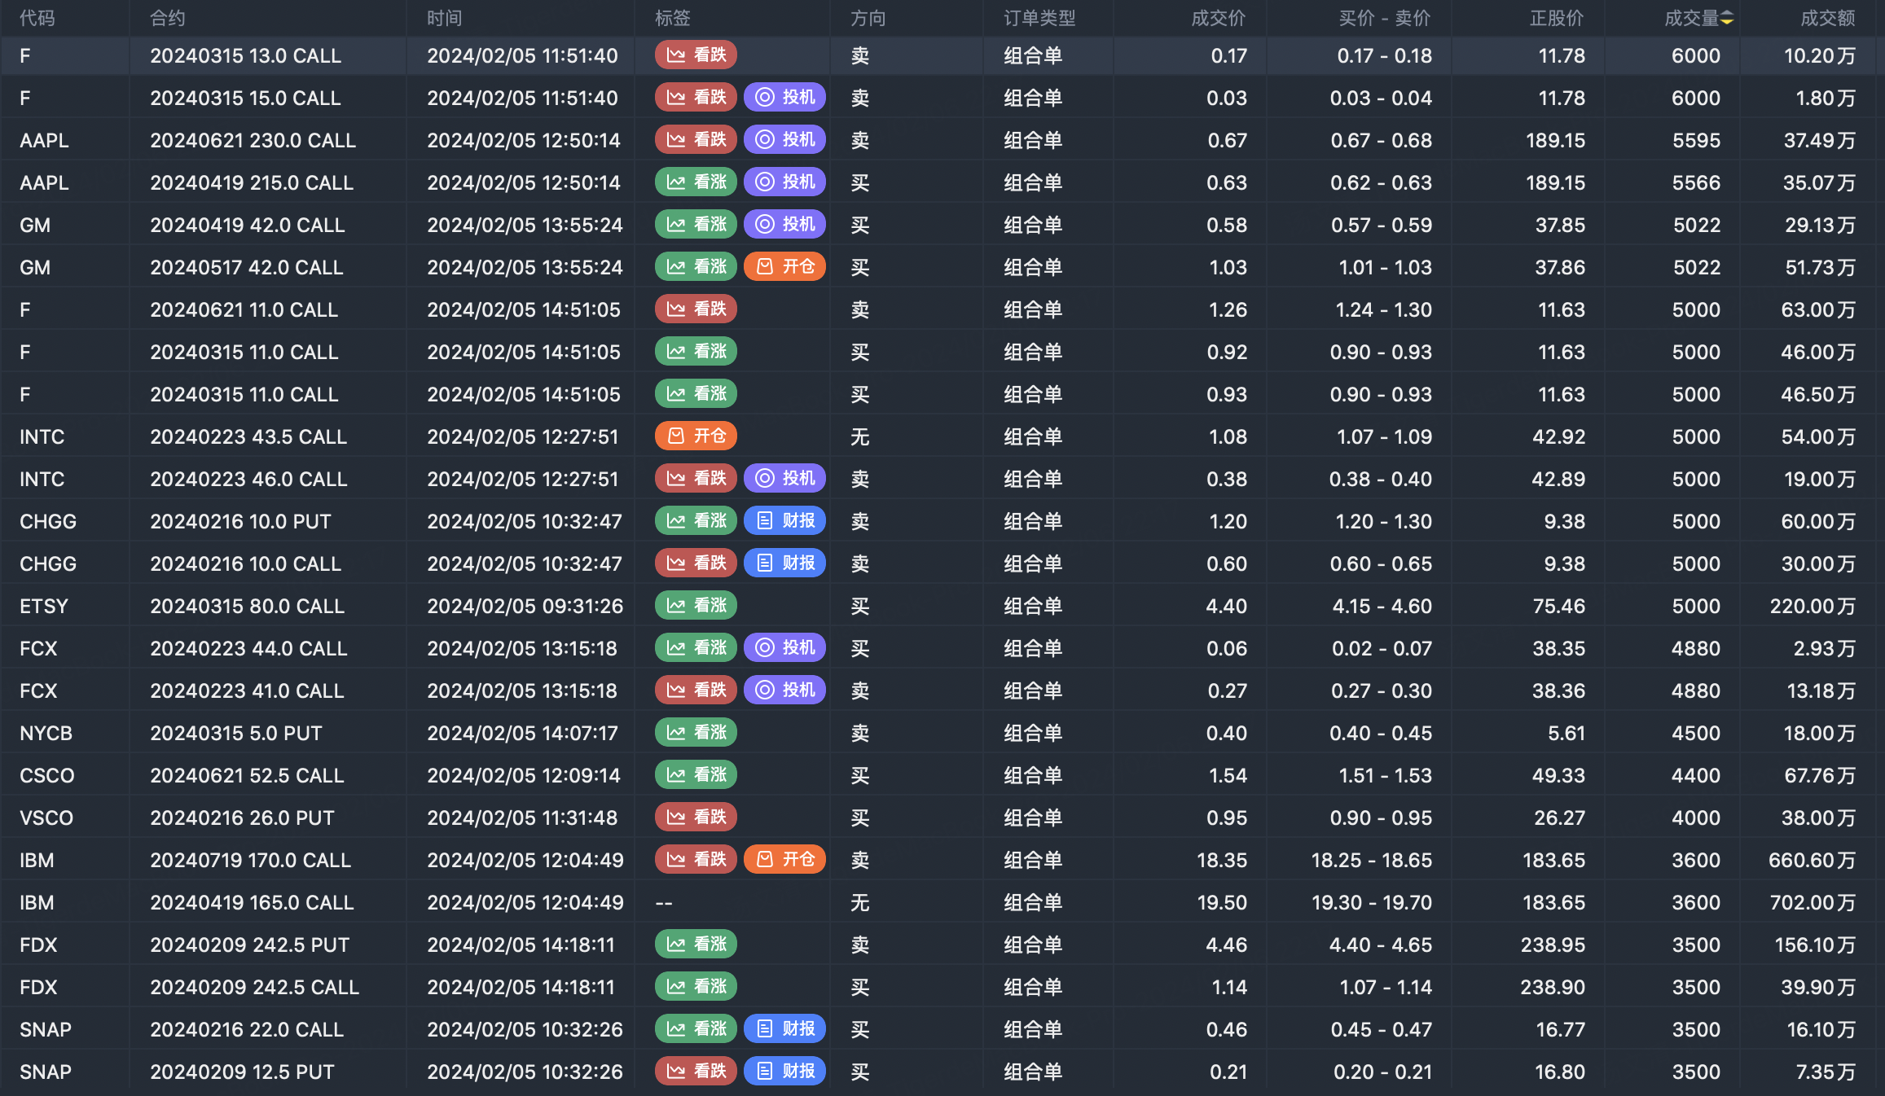The image size is (1885, 1096).
Task: Click 开仓 tag on INTC 43.5 CALL row
Action: (x=696, y=436)
